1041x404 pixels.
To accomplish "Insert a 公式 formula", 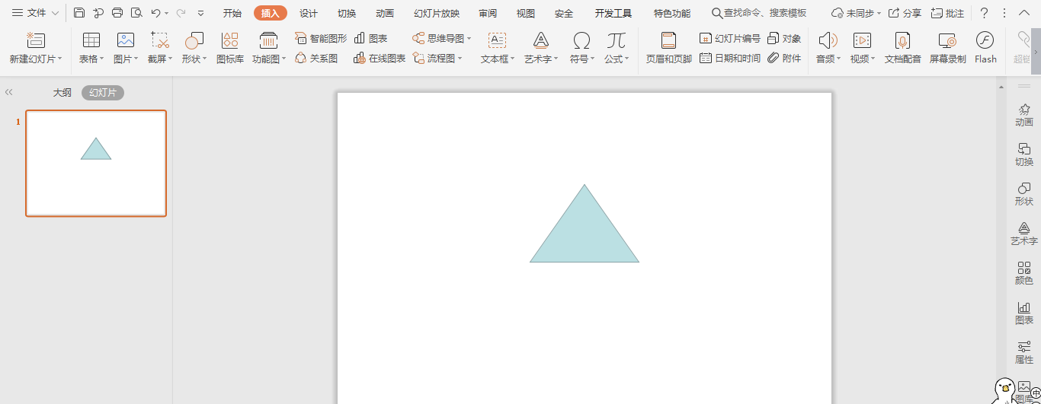I will (x=617, y=47).
